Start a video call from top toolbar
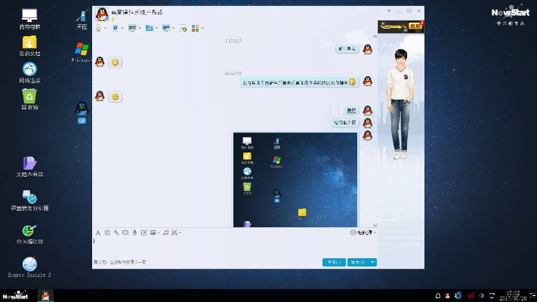 point(115,28)
